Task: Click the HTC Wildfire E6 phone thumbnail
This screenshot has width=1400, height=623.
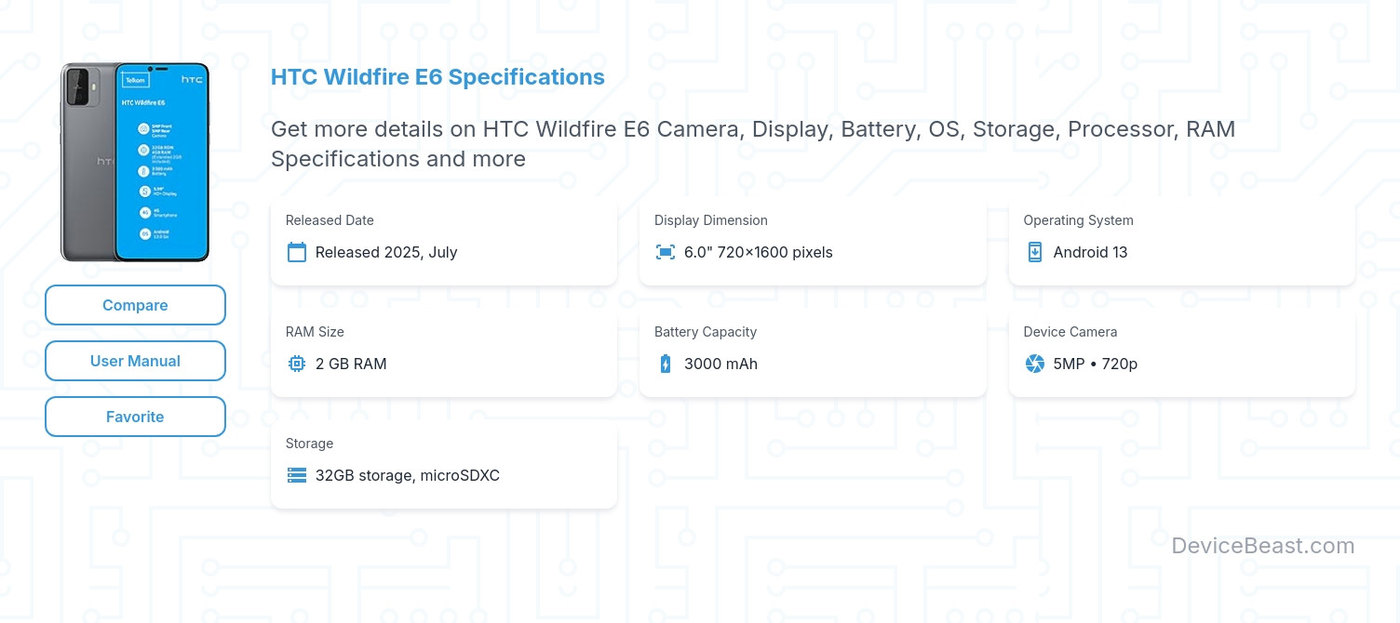Action: 135,161
